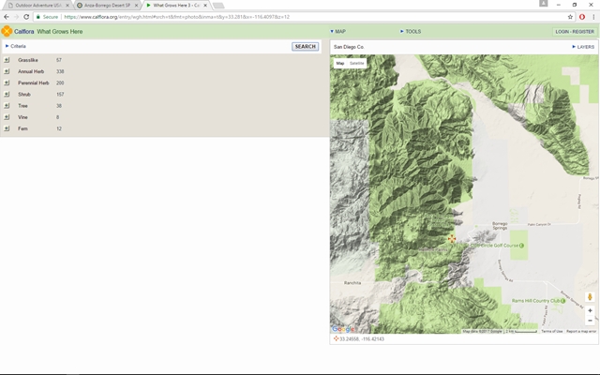The image size is (600, 375).
Task: Switch to the Outdoor Adventure USA tab
Action: pyautogui.click(x=35, y=5)
